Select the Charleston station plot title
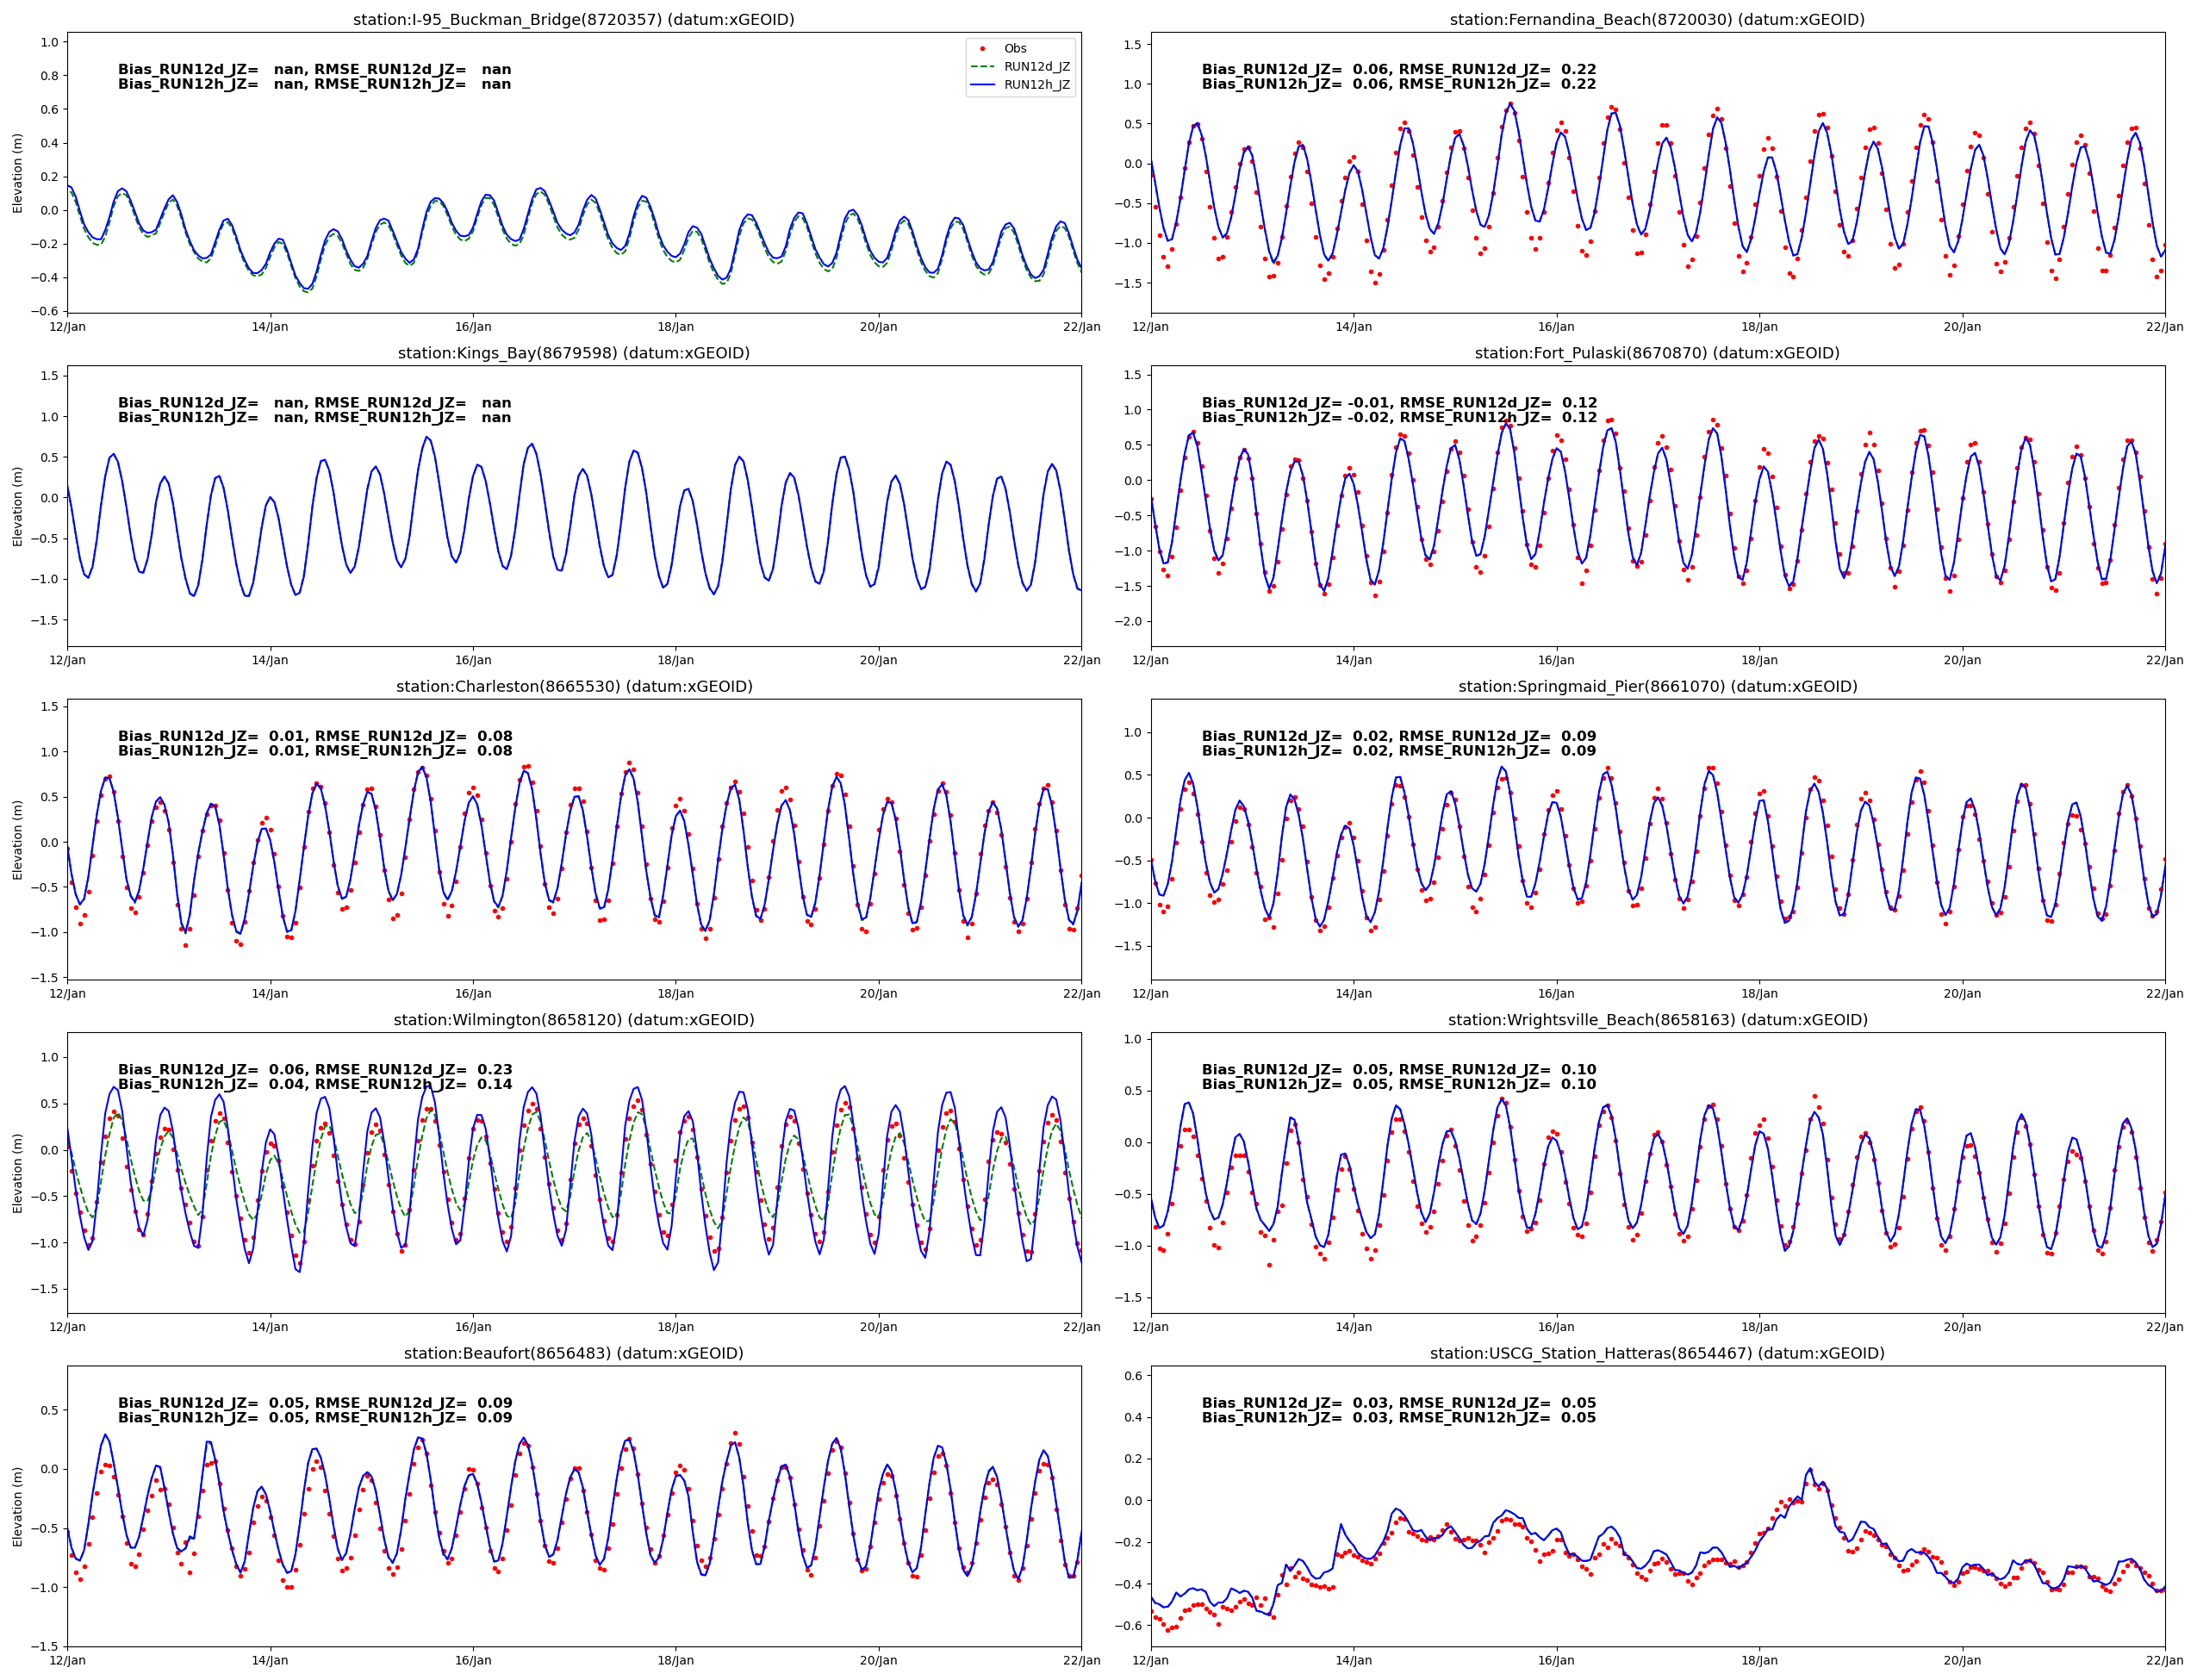The height and width of the screenshot is (1680, 2197). (573, 686)
